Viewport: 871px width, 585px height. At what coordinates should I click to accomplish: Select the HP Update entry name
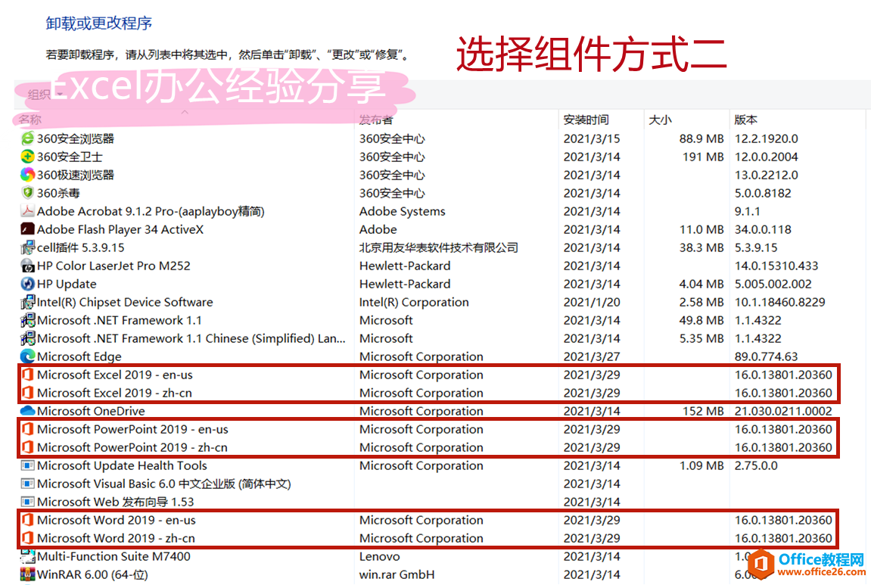[x=67, y=284]
